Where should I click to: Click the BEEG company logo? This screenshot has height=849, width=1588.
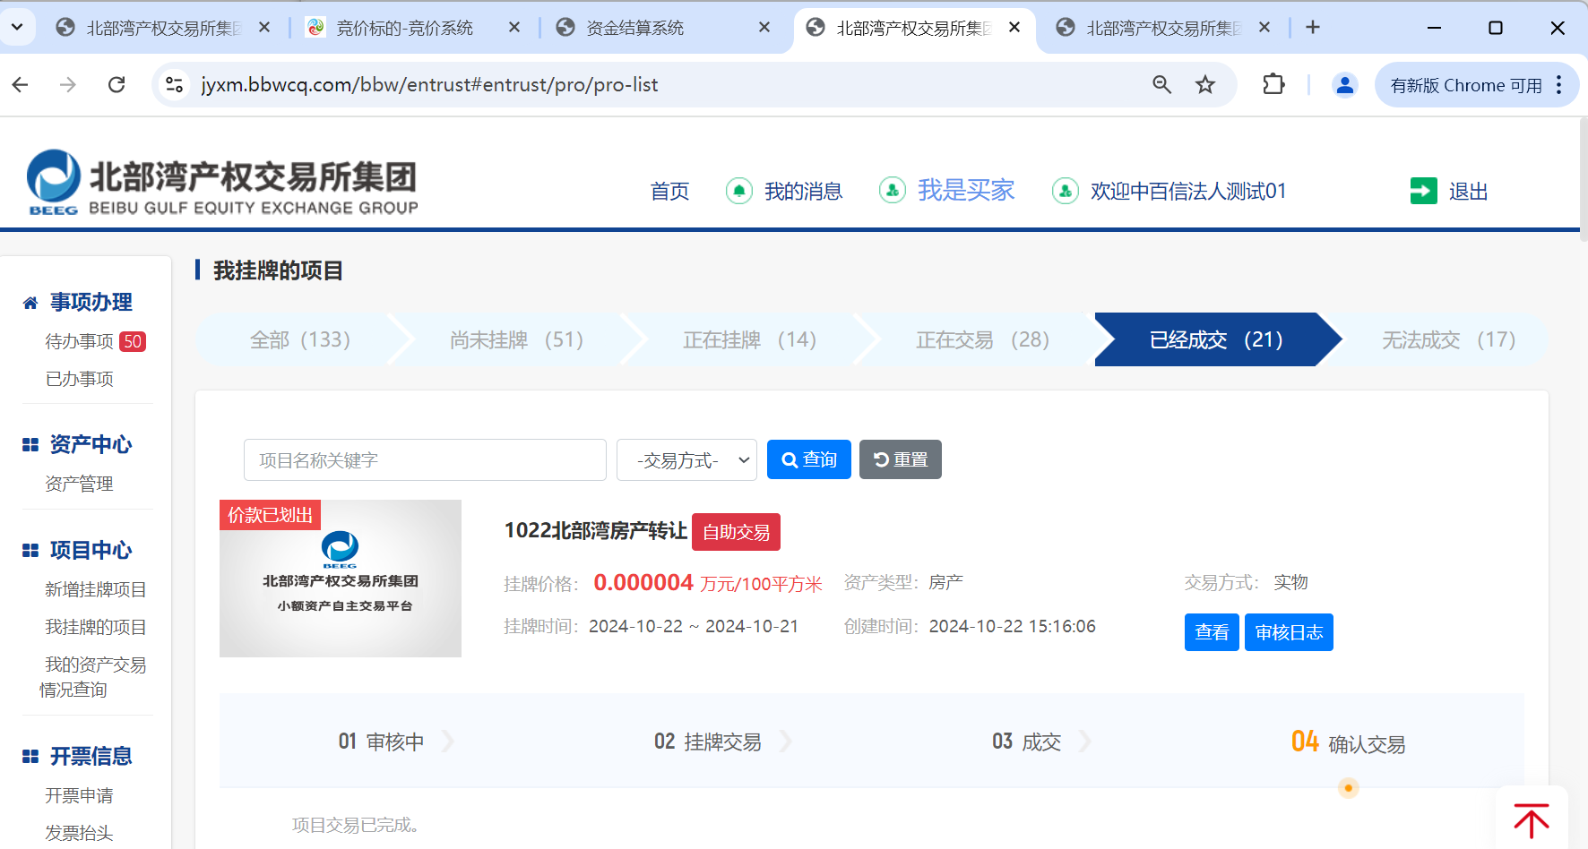(223, 182)
